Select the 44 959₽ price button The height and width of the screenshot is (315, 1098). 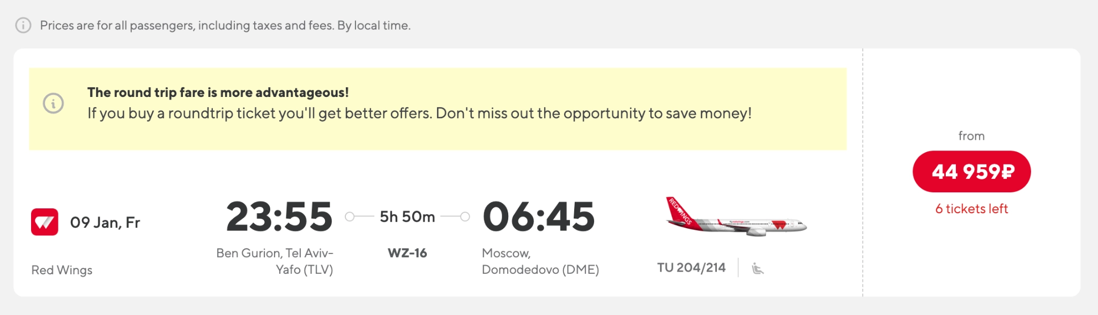(x=971, y=171)
